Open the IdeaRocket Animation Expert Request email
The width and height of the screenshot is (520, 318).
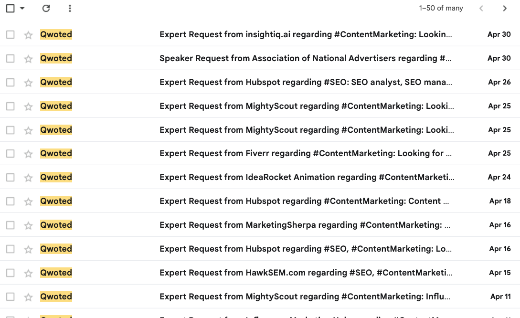(306, 177)
